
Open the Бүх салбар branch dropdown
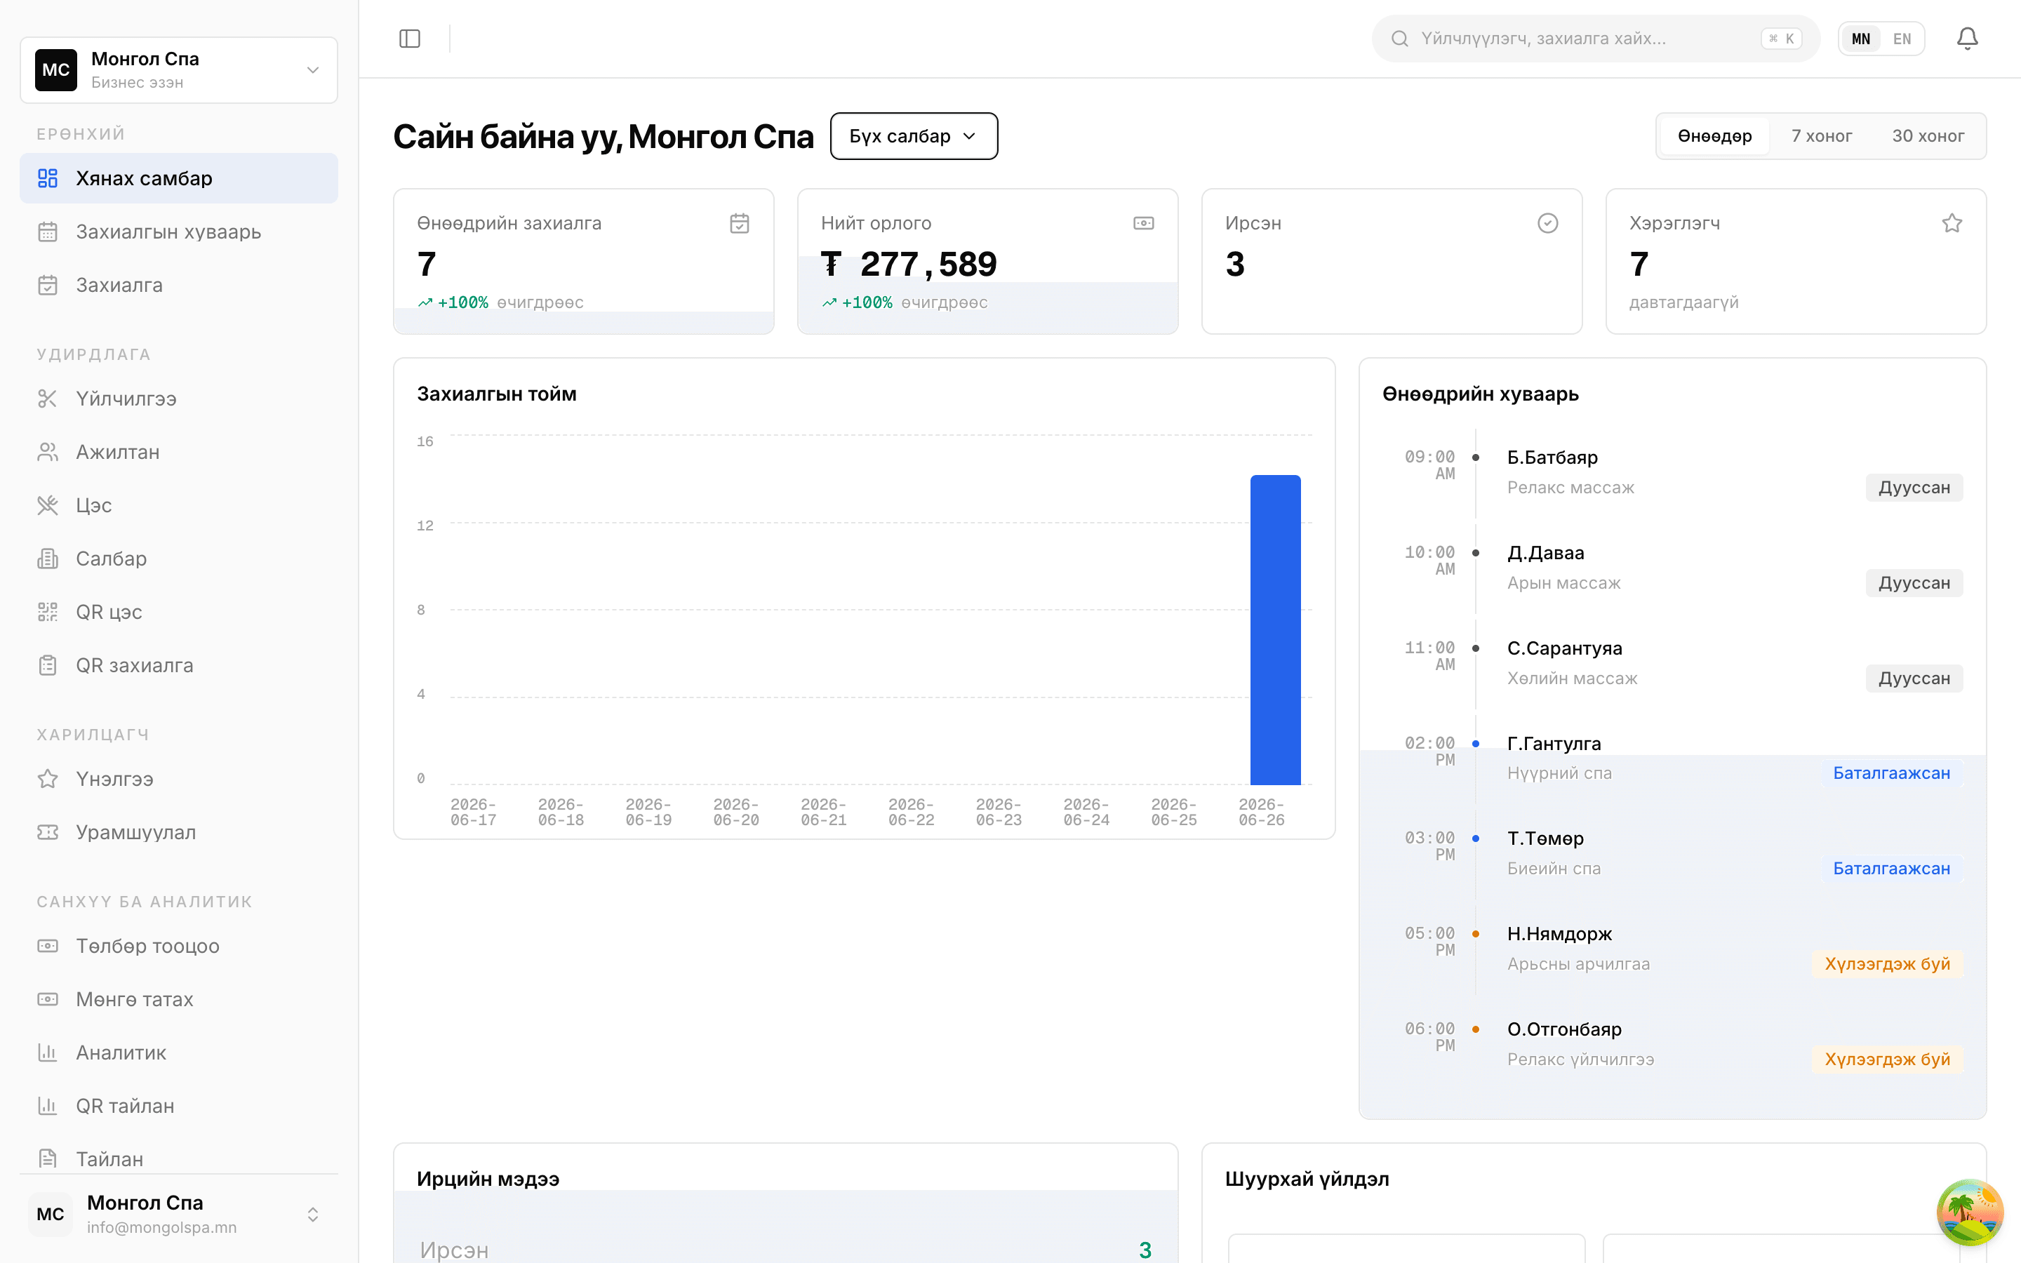click(x=914, y=135)
